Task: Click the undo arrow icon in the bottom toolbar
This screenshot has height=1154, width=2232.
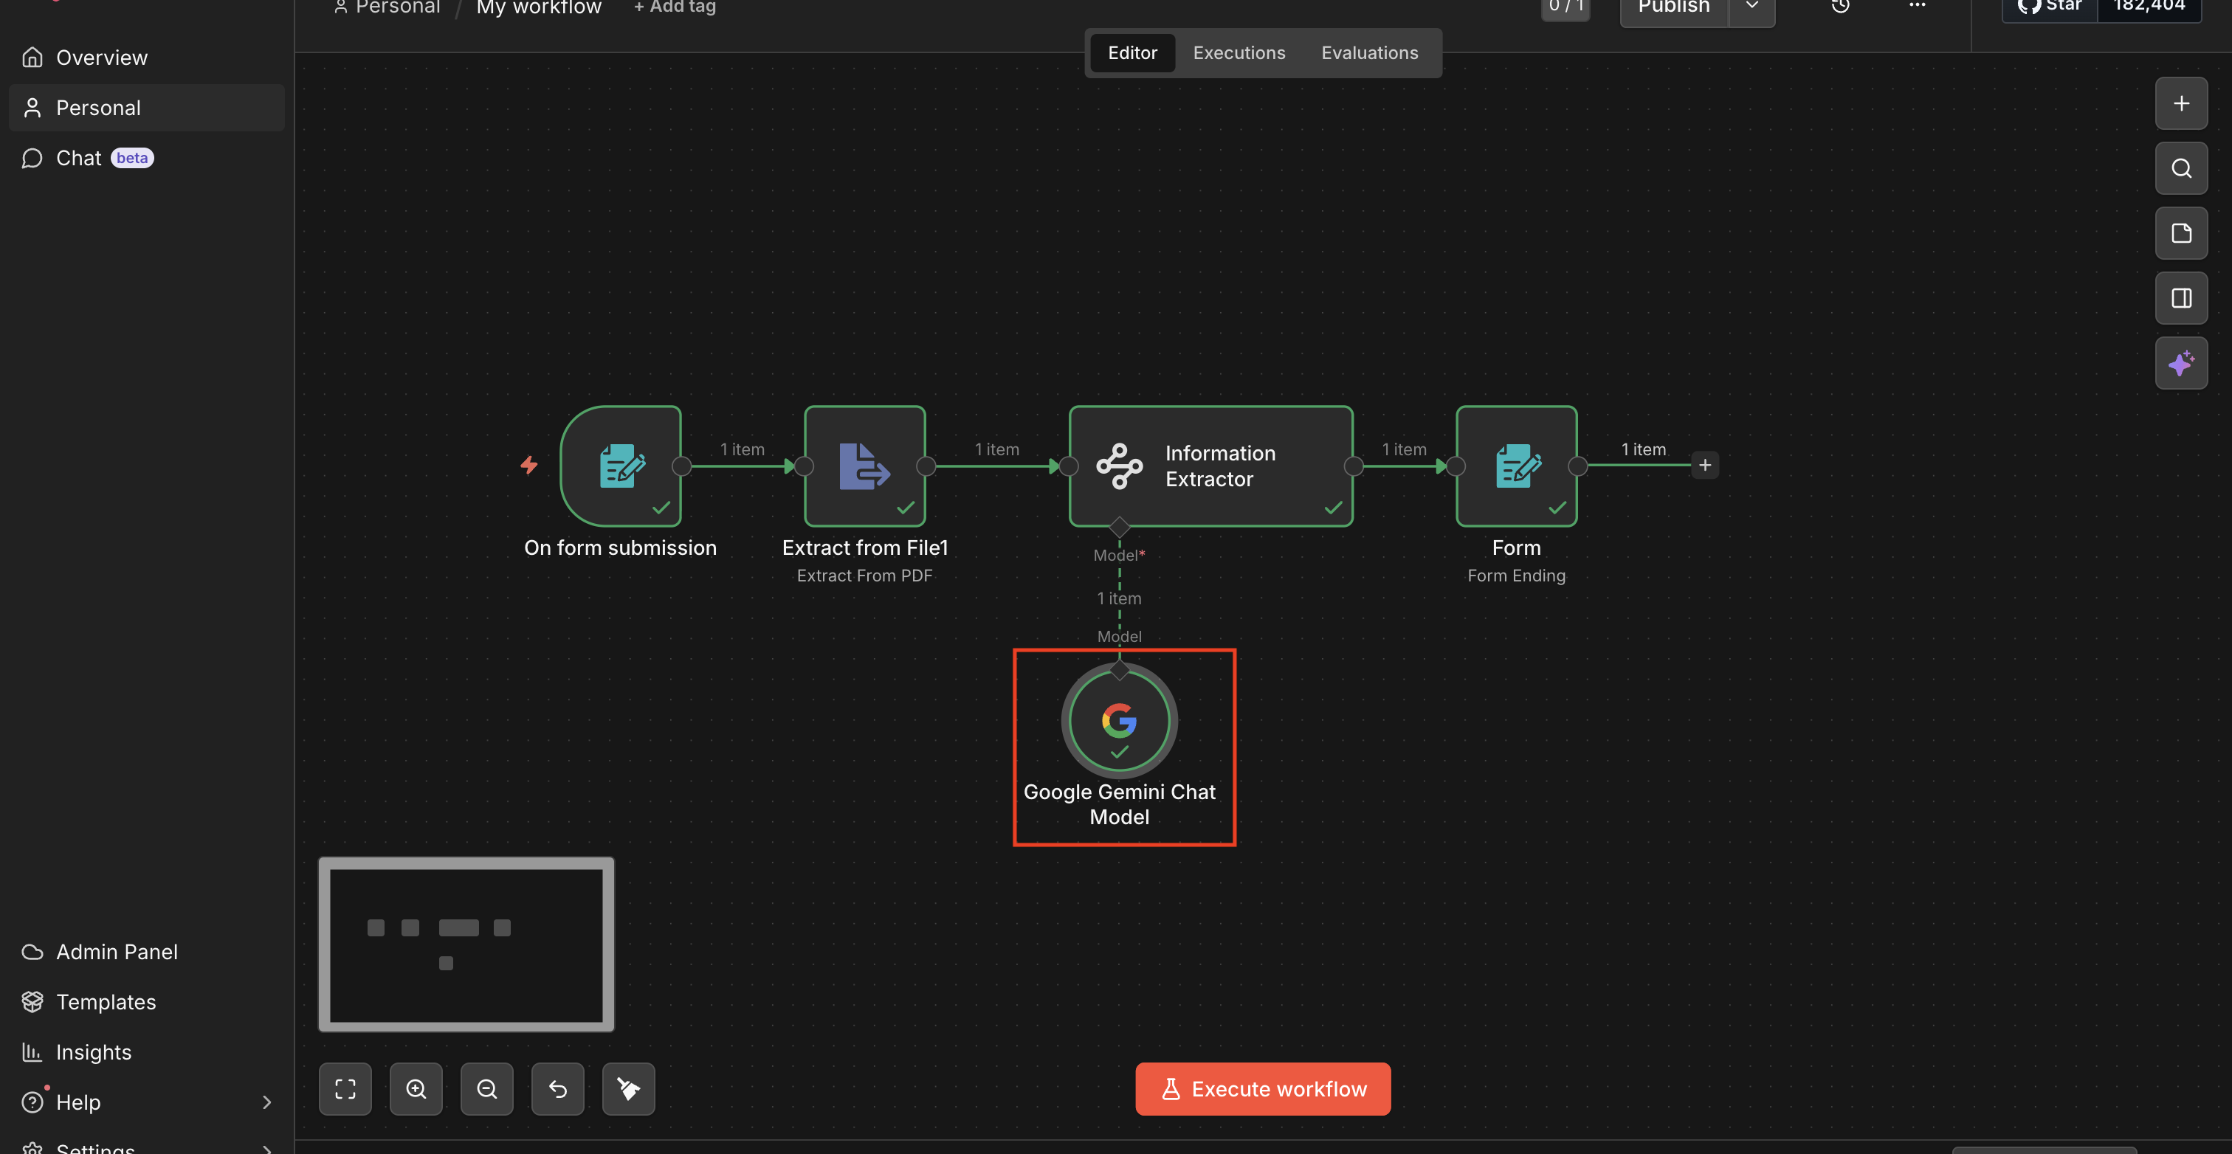Action: click(x=558, y=1089)
